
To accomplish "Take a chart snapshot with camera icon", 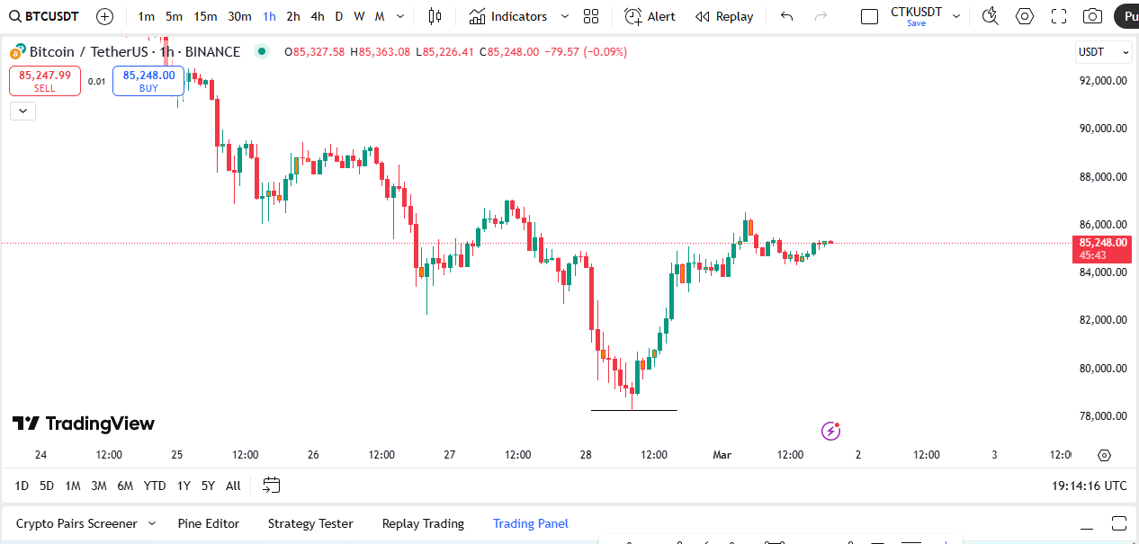I will 1092,16.
